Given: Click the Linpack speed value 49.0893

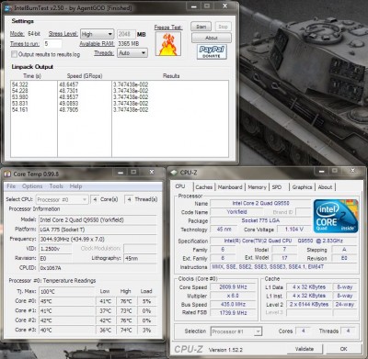Looking at the screenshot, I should point(69,104).
